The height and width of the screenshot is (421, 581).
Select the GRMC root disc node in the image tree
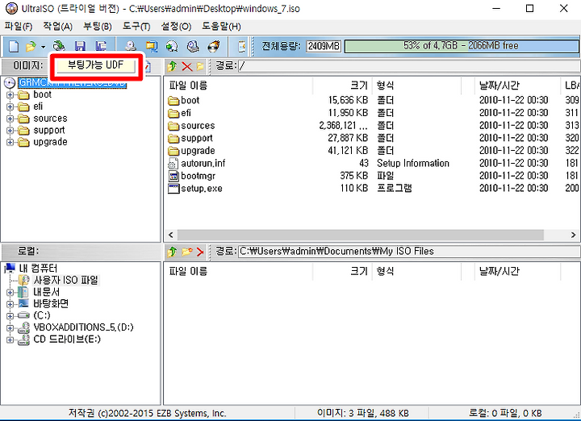pos(73,82)
